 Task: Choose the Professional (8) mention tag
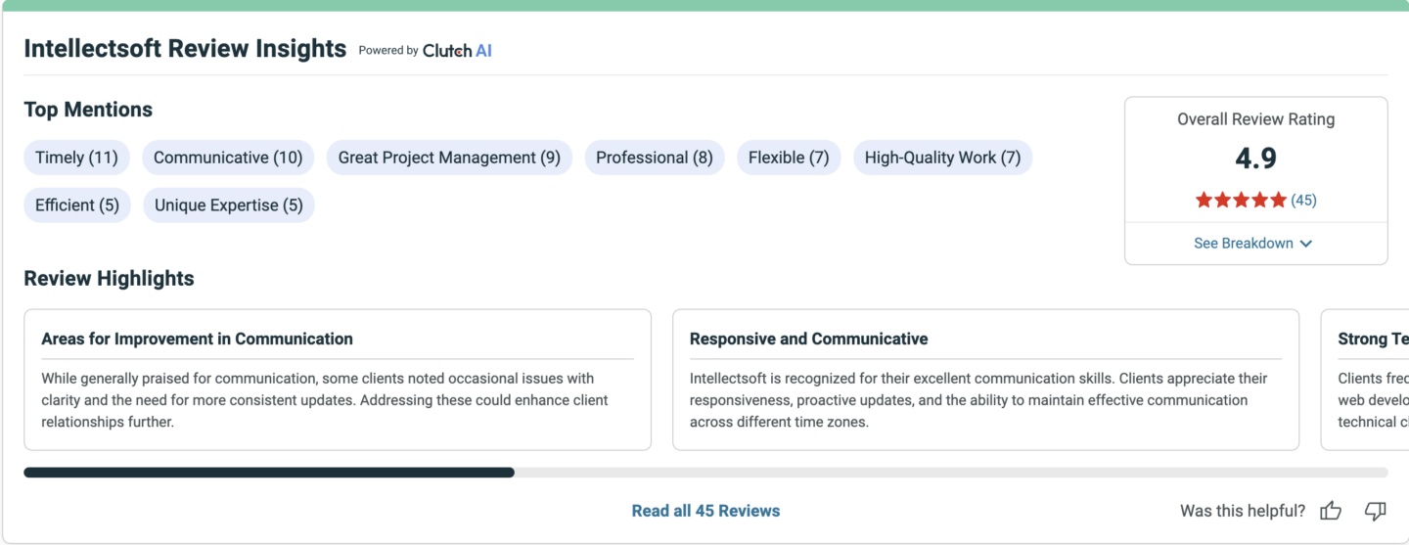655,158
